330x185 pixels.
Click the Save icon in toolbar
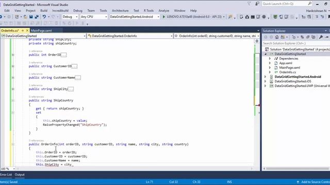coord(31,16)
